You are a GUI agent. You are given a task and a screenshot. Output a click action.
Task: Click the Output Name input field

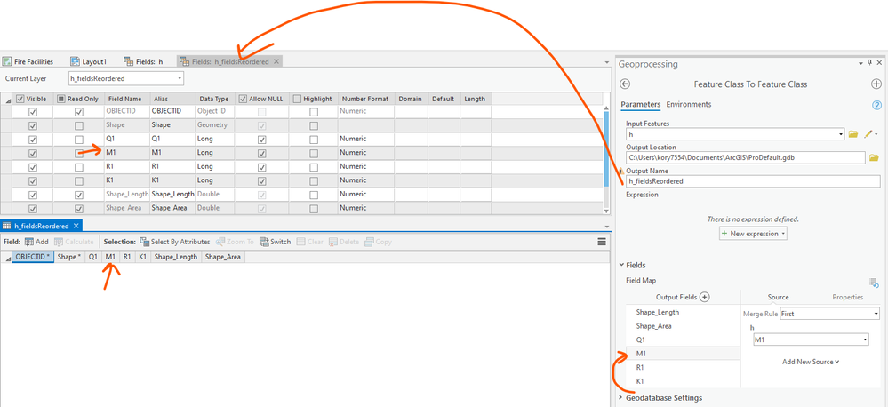pyautogui.click(x=753, y=181)
